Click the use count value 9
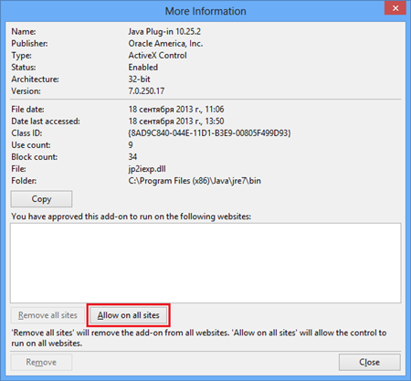 (131, 145)
